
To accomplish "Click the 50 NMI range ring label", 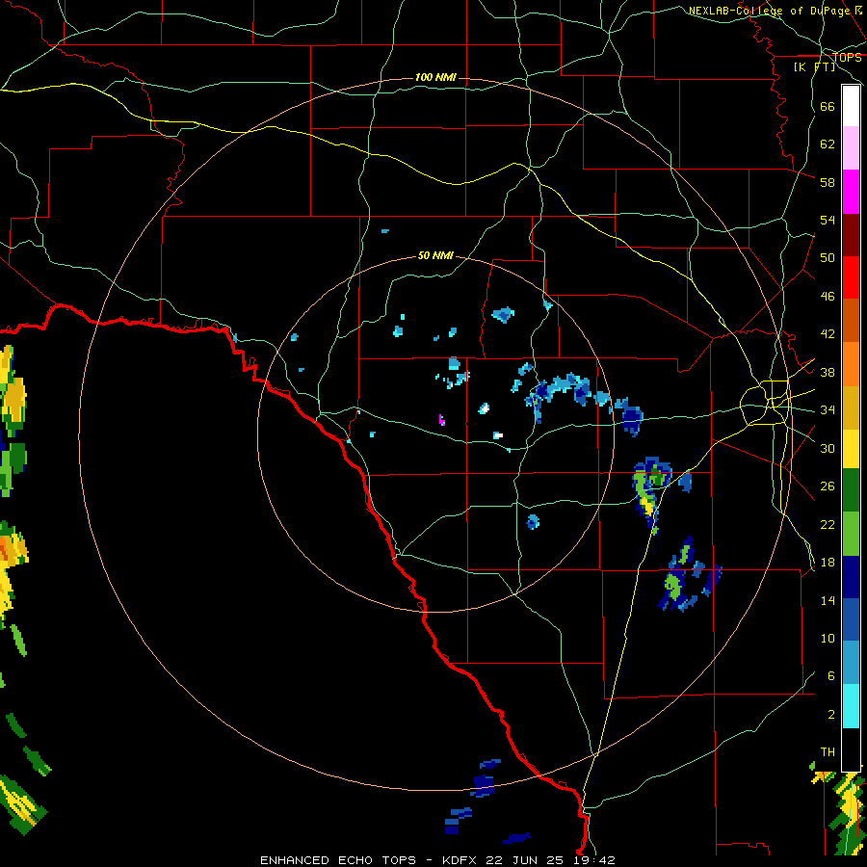I will 435,255.
